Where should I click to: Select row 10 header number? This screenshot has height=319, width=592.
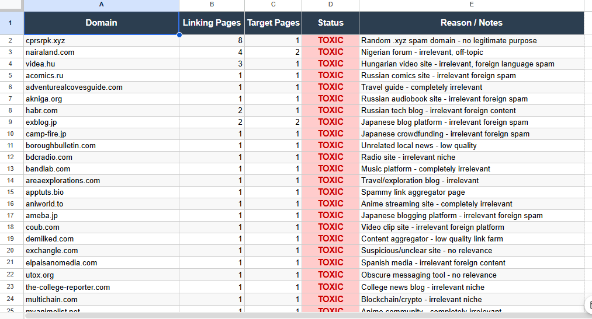click(12, 134)
